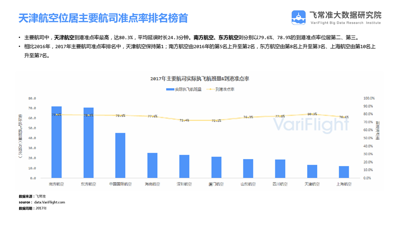This screenshot has width=399, height=227.
Task: Click the VariFlight Big Data Research Institute subtitle
Action: (346, 22)
